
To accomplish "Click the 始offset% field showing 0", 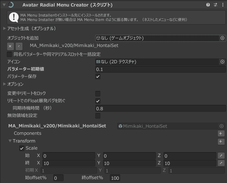I will (58, 178).
